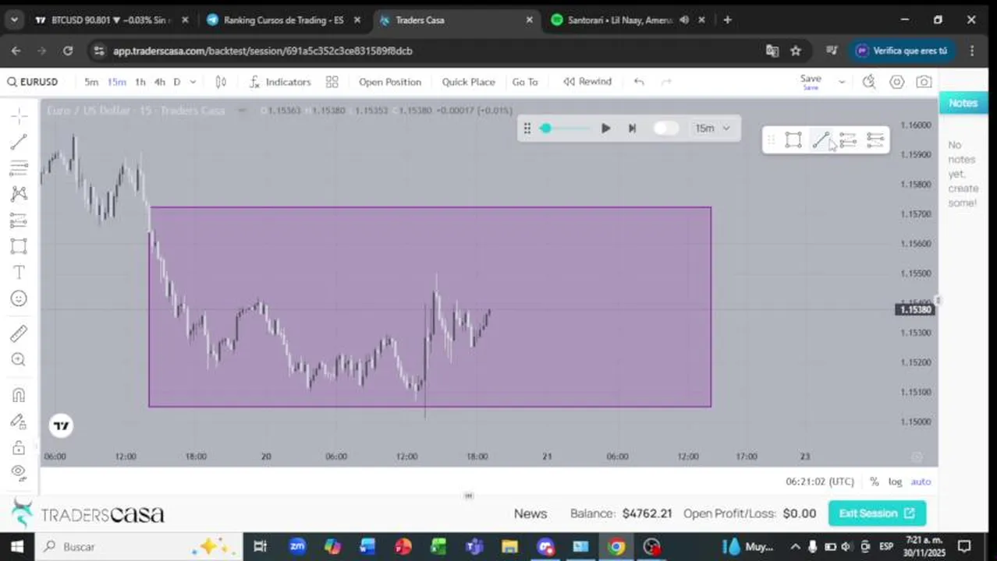Open the chart layout grid selector
The height and width of the screenshot is (561, 997).
click(332, 82)
